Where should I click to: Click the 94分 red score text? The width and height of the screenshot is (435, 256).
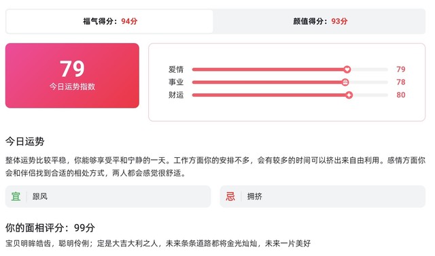click(x=129, y=21)
